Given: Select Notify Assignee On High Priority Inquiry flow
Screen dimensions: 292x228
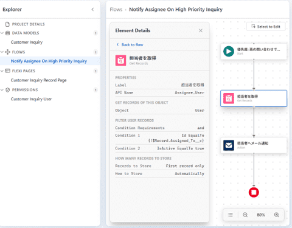Looking at the screenshot, I should click(x=49, y=61).
